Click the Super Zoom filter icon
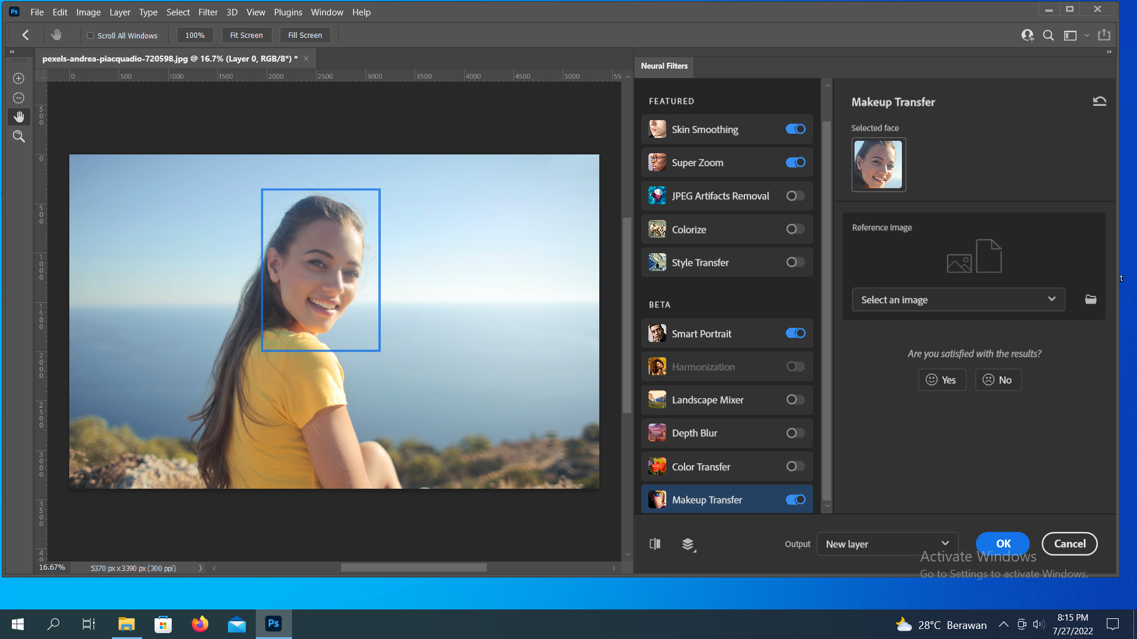This screenshot has width=1137, height=639. pyautogui.click(x=657, y=162)
